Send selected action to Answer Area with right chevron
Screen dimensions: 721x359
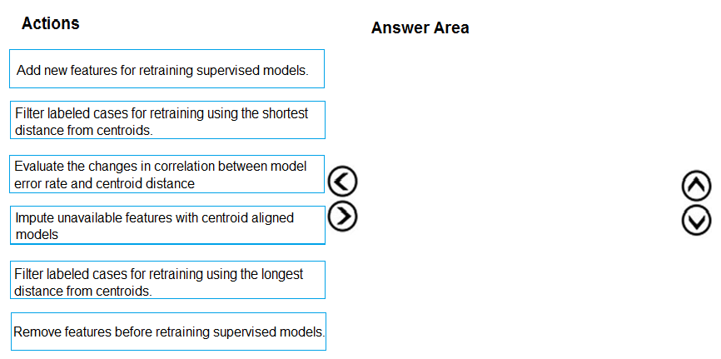point(343,217)
